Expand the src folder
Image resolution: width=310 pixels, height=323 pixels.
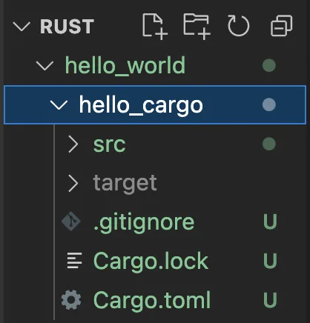(x=73, y=144)
